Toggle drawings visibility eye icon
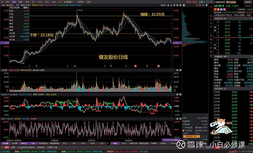Screen dimensions: 253x153 pyautogui.click(x=211, y=48)
